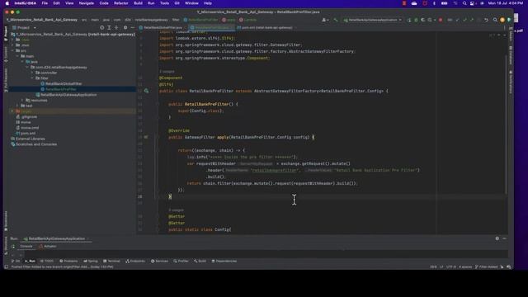Click Run panel settings gear icon

[497, 238]
